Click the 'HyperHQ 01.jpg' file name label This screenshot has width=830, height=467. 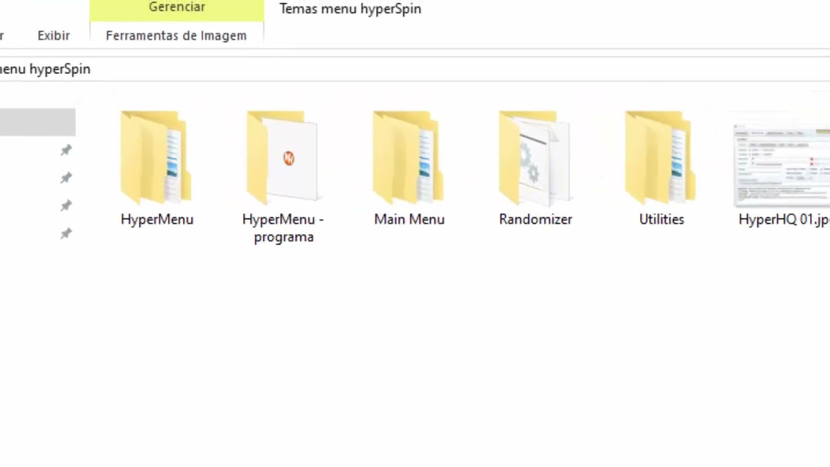[x=784, y=219]
